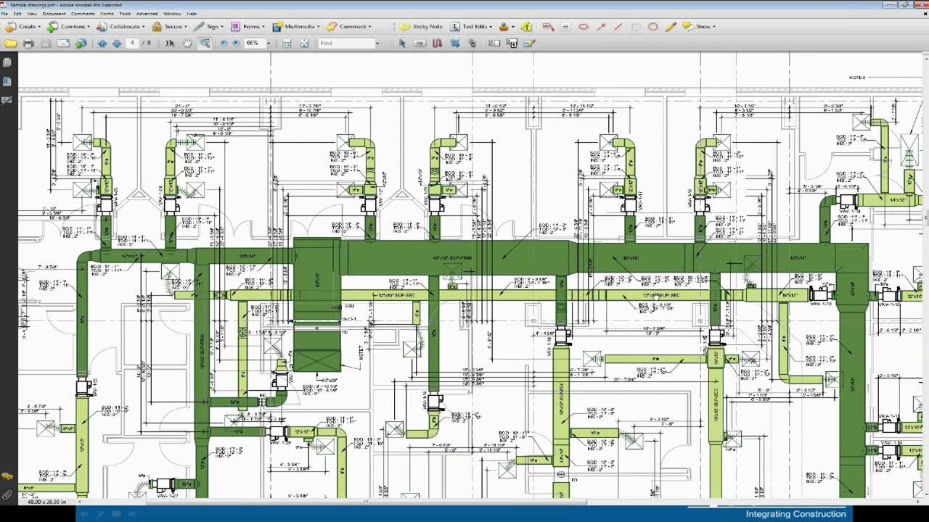Click the Open file icon

9,43
